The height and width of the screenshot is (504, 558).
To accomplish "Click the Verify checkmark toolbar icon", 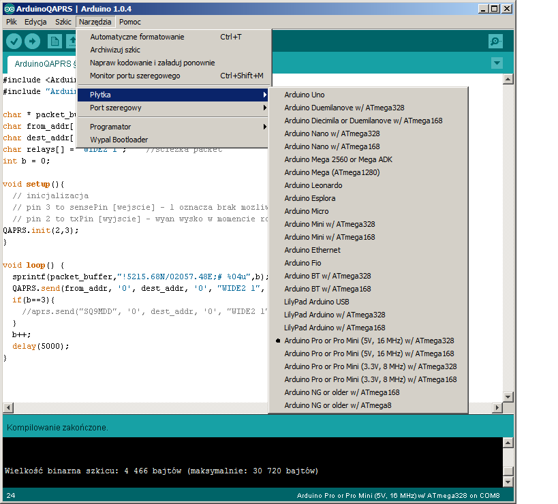I will coord(14,42).
